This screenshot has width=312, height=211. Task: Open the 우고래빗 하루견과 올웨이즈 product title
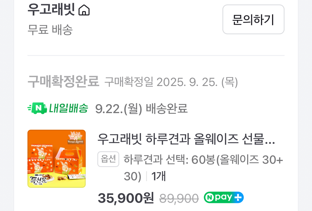pyautogui.click(x=186, y=139)
